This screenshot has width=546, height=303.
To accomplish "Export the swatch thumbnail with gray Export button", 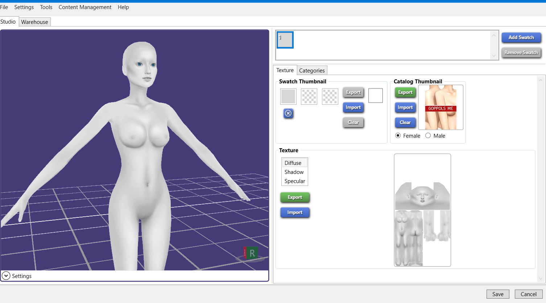I will pos(353,92).
